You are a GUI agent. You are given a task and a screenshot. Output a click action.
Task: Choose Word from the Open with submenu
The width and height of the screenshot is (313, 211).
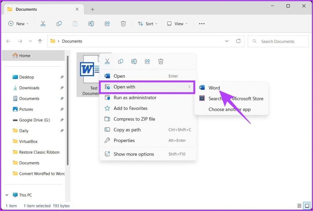pyautogui.click(x=214, y=88)
